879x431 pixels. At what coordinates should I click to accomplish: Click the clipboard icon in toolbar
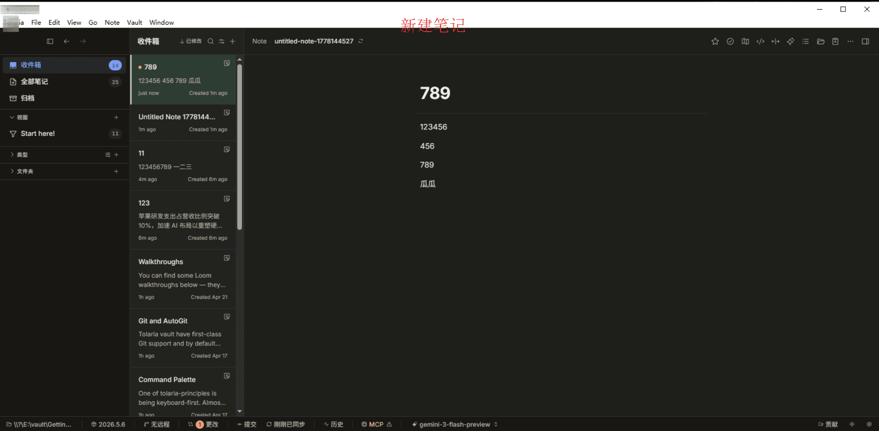(x=835, y=41)
